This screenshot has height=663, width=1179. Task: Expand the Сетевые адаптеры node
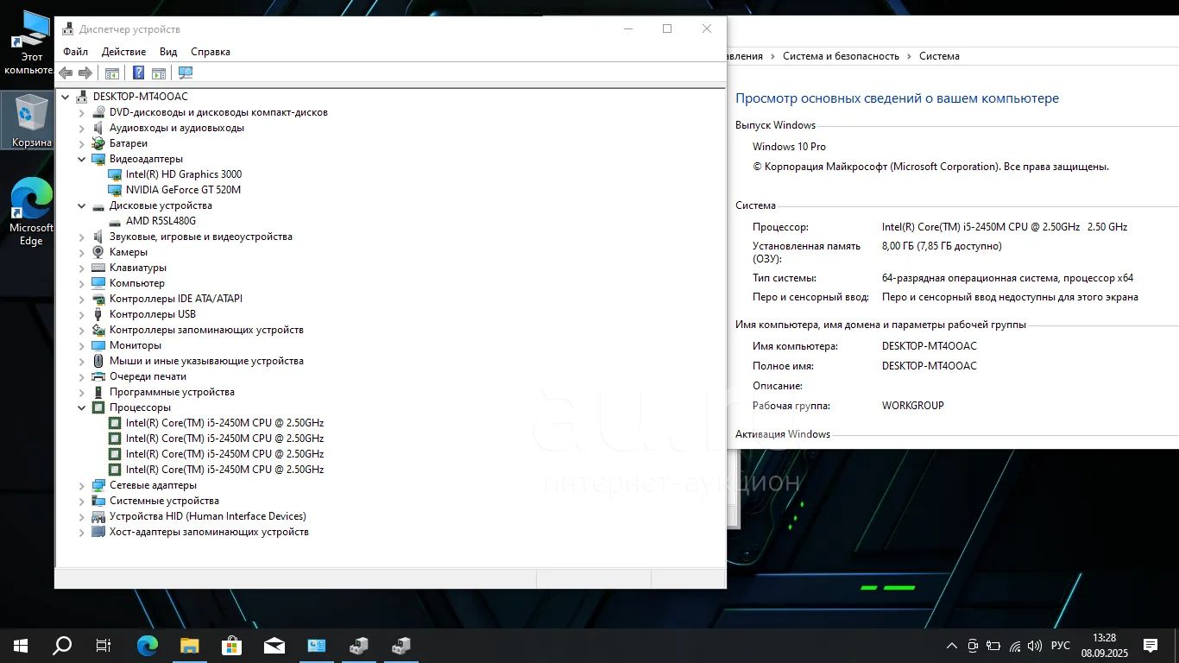pyautogui.click(x=82, y=485)
